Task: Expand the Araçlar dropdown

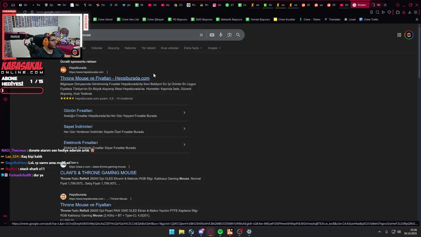Action: click(x=214, y=48)
